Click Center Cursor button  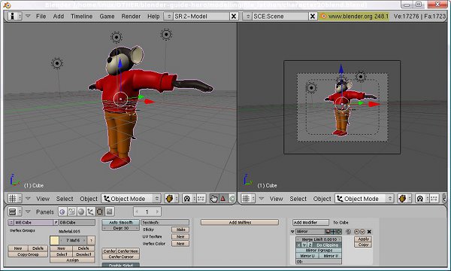coord(121,257)
